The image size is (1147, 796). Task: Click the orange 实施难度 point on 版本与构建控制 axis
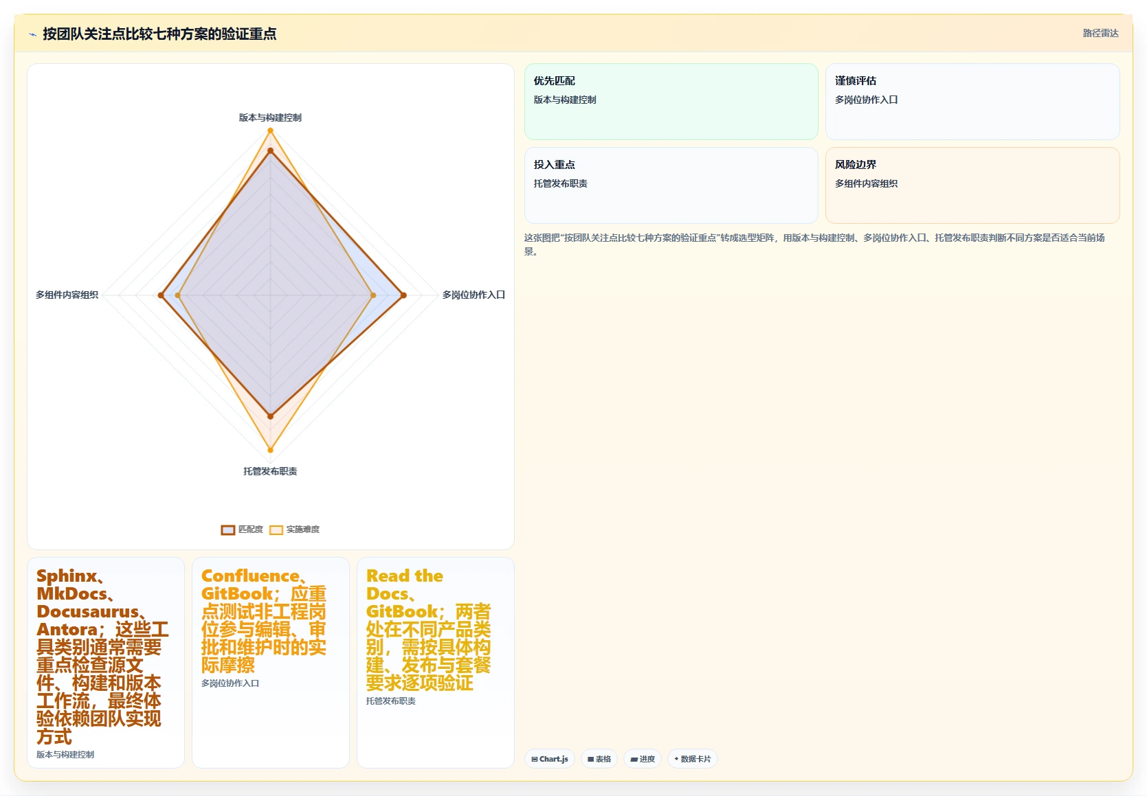click(x=270, y=130)
